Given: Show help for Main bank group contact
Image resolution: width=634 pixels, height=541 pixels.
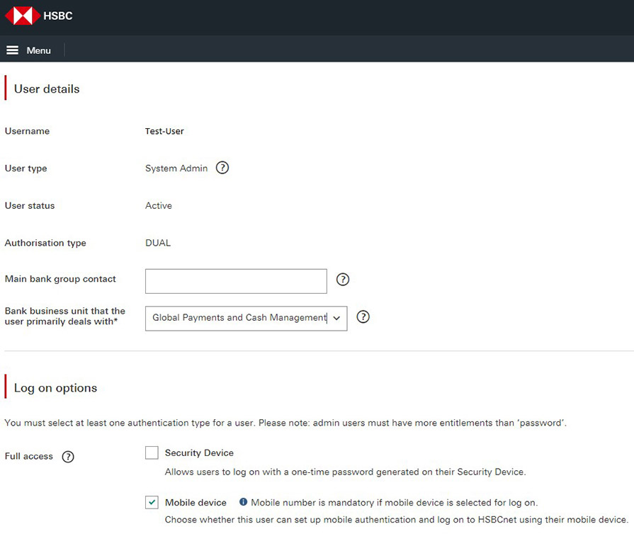Looking at the screenshot, I should [343, 279].
